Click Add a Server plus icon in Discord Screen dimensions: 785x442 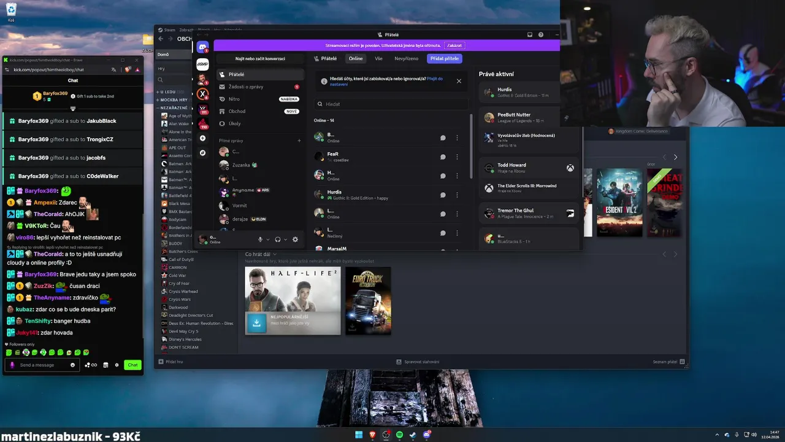click(x=202, y=138)
